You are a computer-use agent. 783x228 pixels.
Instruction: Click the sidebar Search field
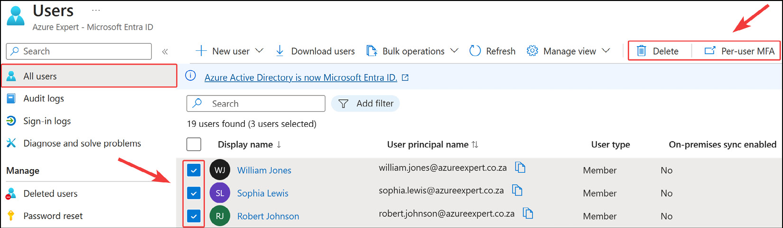[79, 51]
